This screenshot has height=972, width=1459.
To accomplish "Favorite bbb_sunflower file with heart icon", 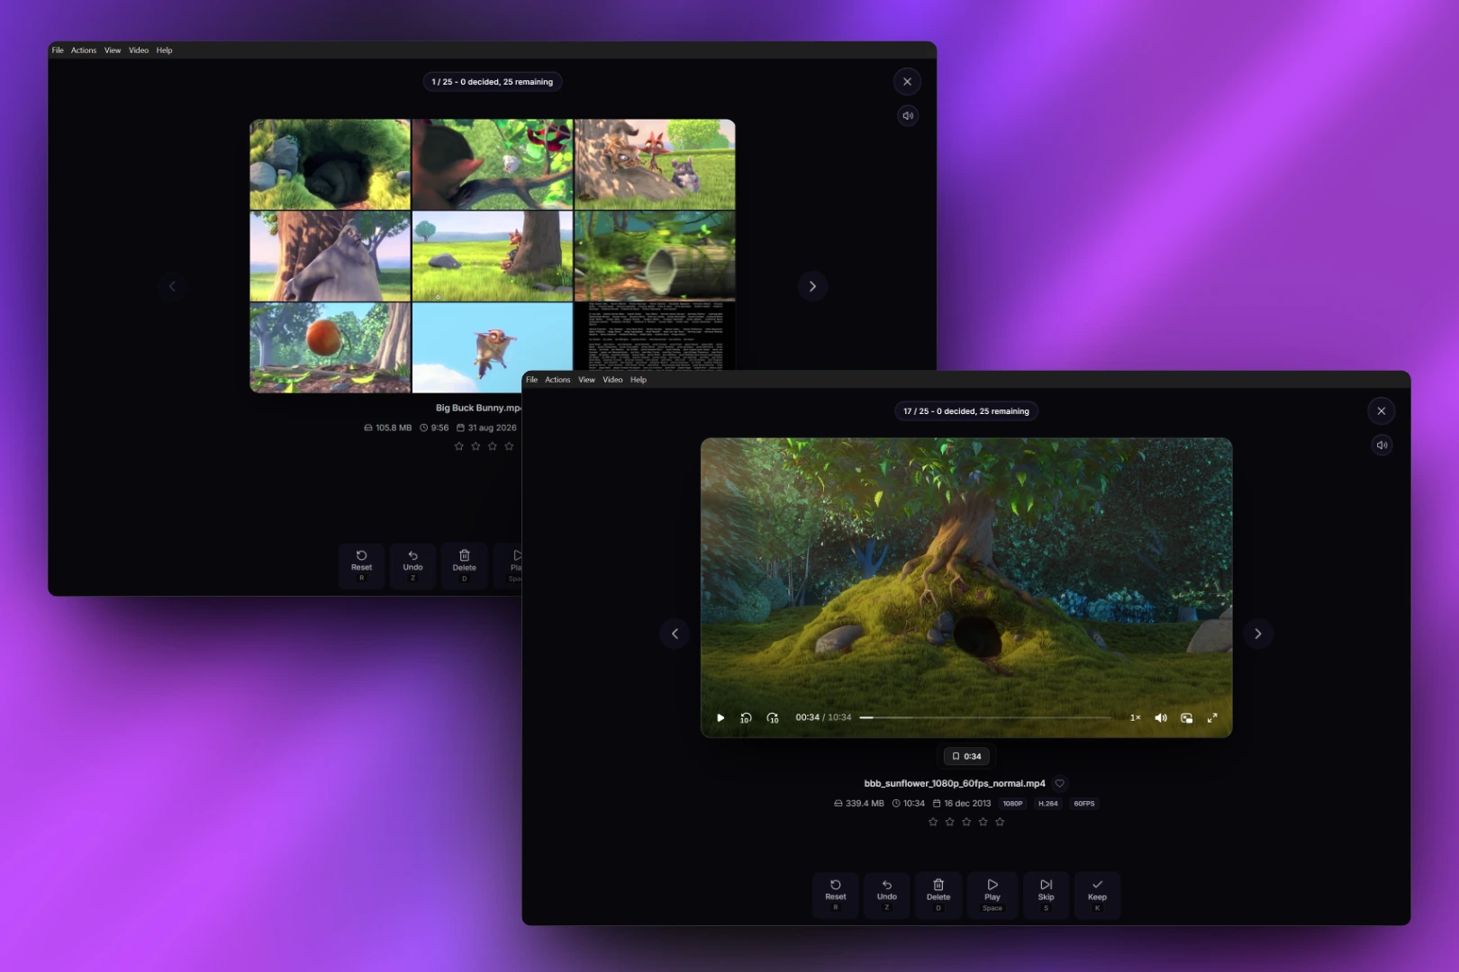I will pos(1060,783).
